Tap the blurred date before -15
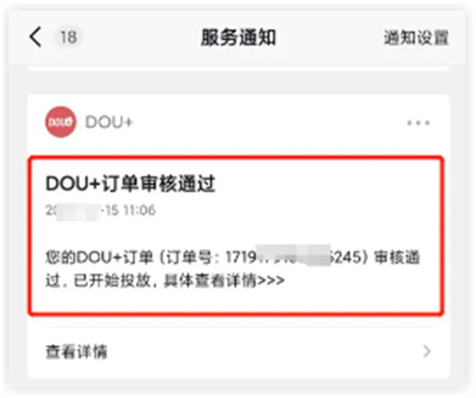Screen dimensions: 476x398 pyautogui.click(x=79, y=212)
